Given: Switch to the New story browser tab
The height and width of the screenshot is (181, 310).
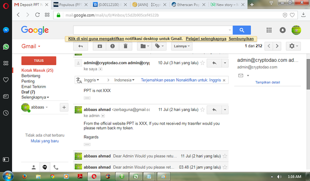Looking at the screenshot, I should tap(228, 4).
